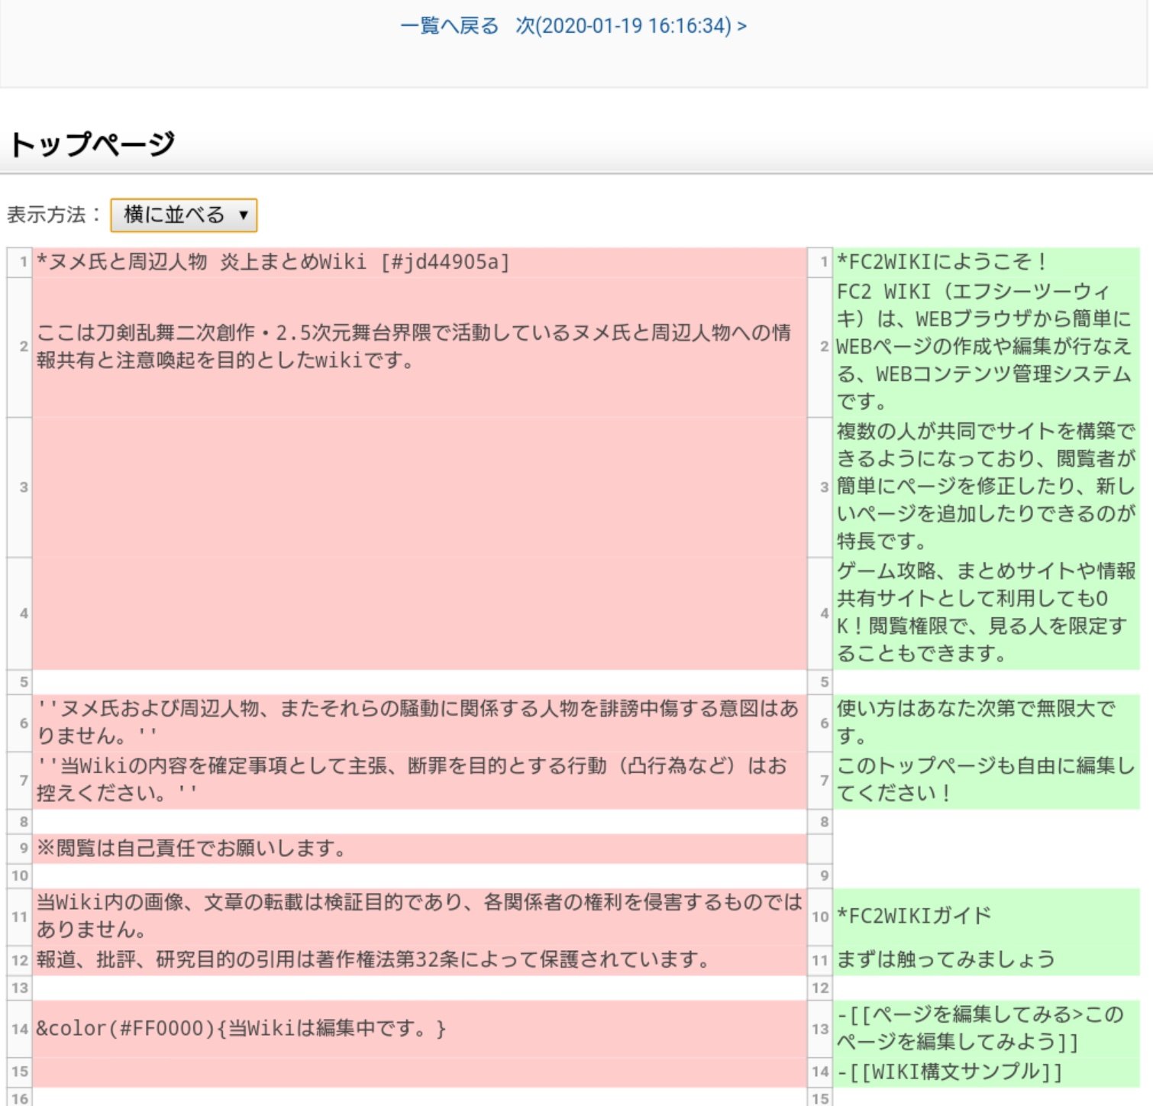The image size is (1153, 1106).
Task: Select the right paragraph beginning FC2 WIKI（エフシーツーウィキ）
Action: click(987, 346)
